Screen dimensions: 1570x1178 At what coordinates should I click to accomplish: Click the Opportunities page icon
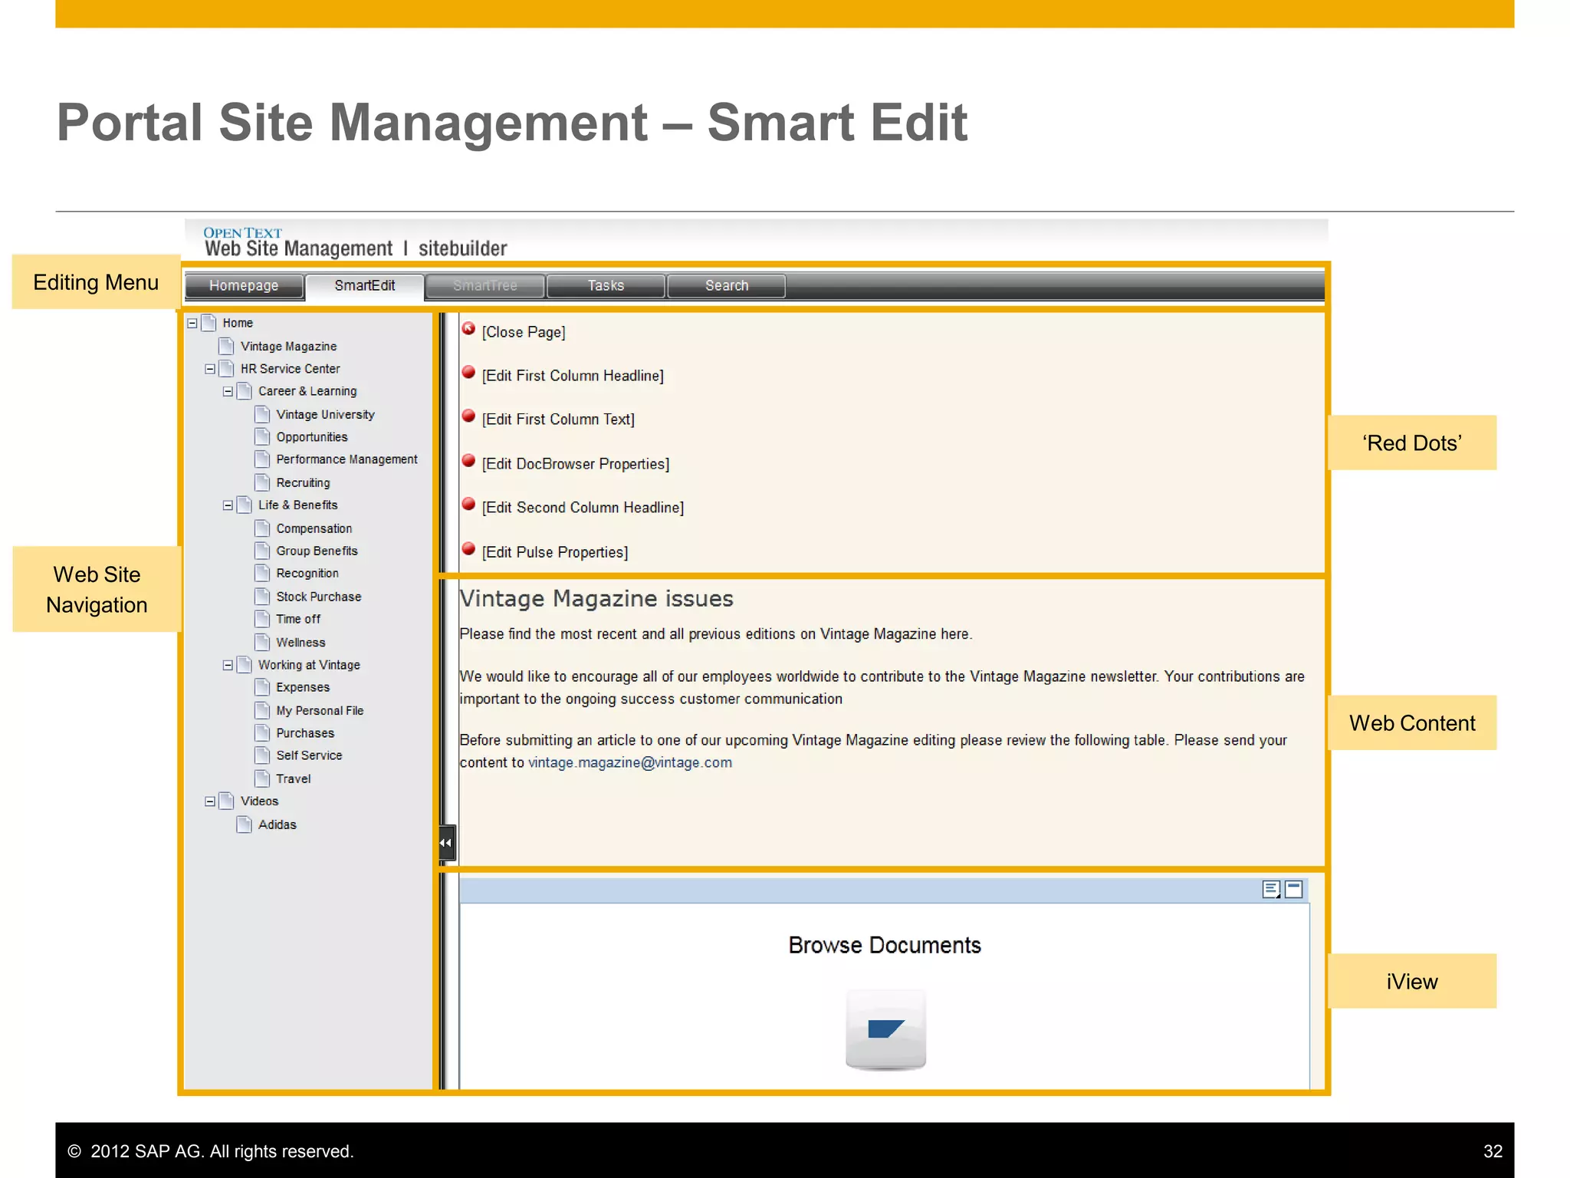[x=262, y=436]
